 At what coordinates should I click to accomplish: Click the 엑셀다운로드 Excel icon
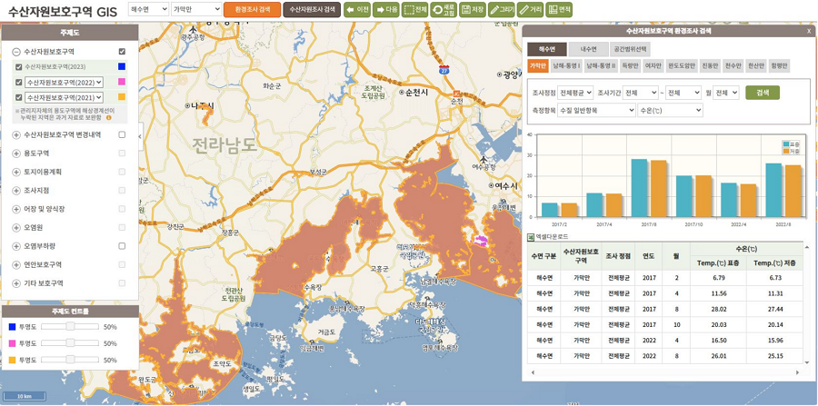pos(531,236)
